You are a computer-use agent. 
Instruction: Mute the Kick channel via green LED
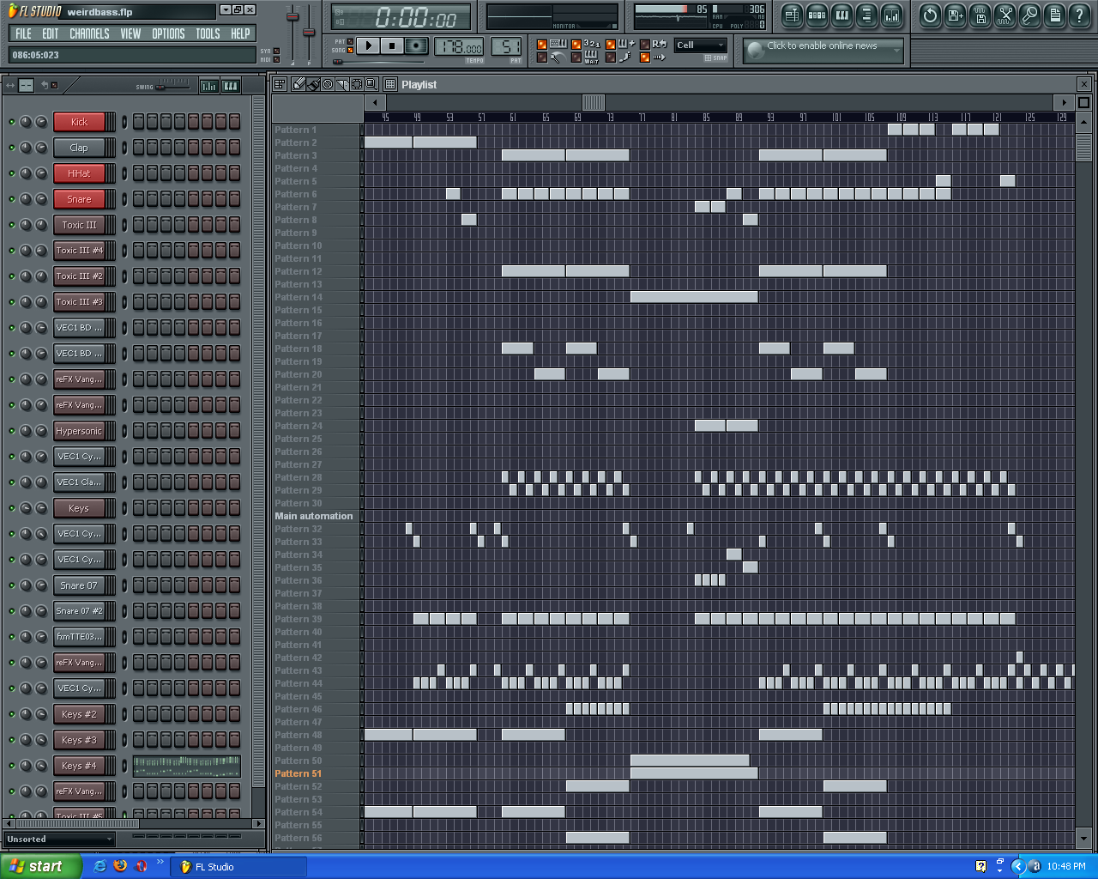12,122
